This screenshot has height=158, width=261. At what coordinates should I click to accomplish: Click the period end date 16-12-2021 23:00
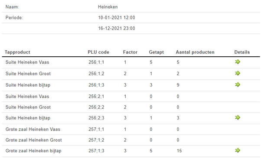pos(116,29)
